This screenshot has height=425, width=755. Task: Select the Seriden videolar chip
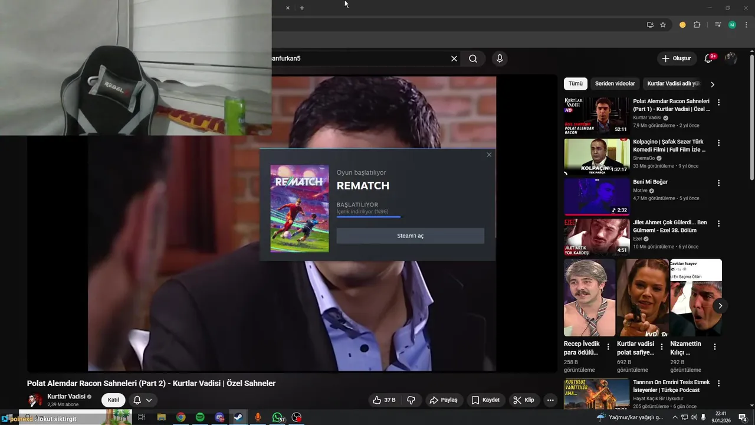pyautogui.click(x=615, y=83)
